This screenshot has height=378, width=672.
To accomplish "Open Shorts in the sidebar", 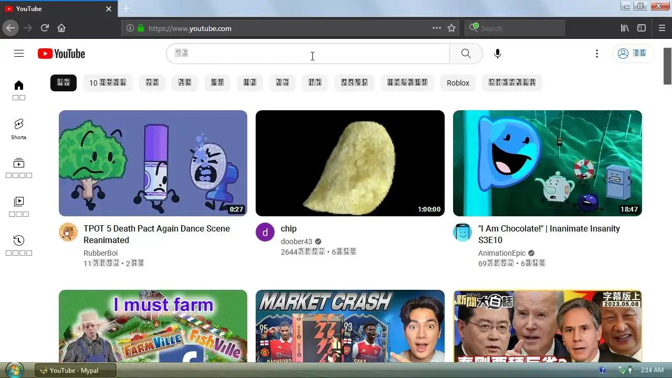I will [19, 129].
